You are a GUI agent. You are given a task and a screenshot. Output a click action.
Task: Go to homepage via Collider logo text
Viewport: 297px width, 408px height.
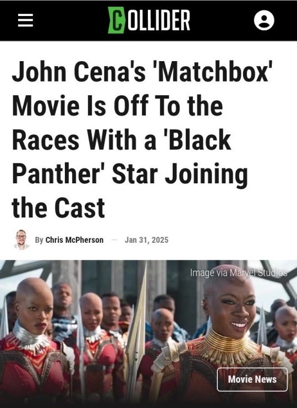(x=158, y=20)
